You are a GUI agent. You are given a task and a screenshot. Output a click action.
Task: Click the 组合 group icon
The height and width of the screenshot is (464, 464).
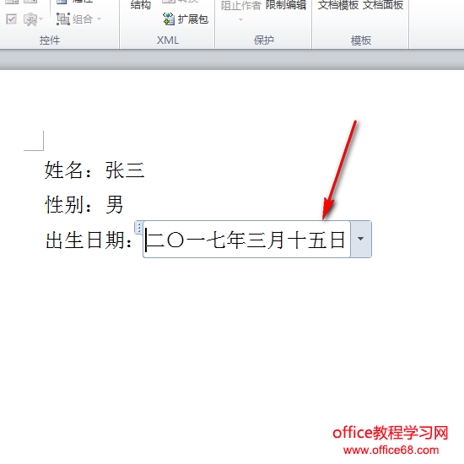63,19
